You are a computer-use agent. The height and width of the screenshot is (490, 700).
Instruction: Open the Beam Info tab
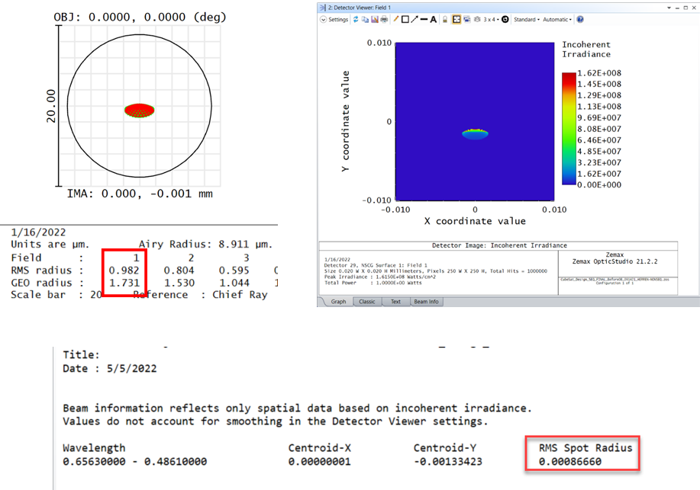425,302
